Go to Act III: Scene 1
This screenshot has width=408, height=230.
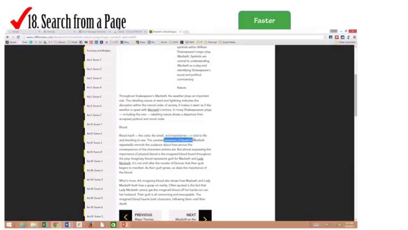[x=95, y=161]
